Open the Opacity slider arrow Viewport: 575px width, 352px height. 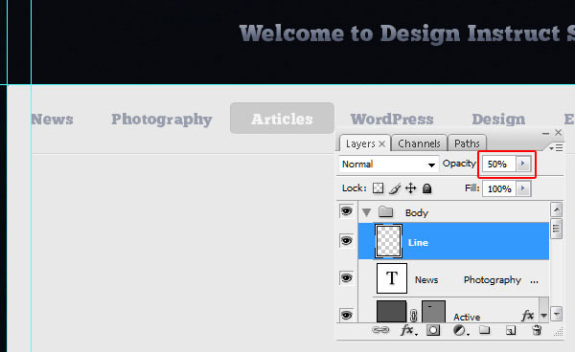pos(523,164)
